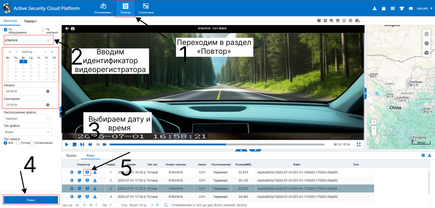Open the 'Статистика' section in top navigation
The width and height of the screenshot is (435, 208).
tap(146, 8)
